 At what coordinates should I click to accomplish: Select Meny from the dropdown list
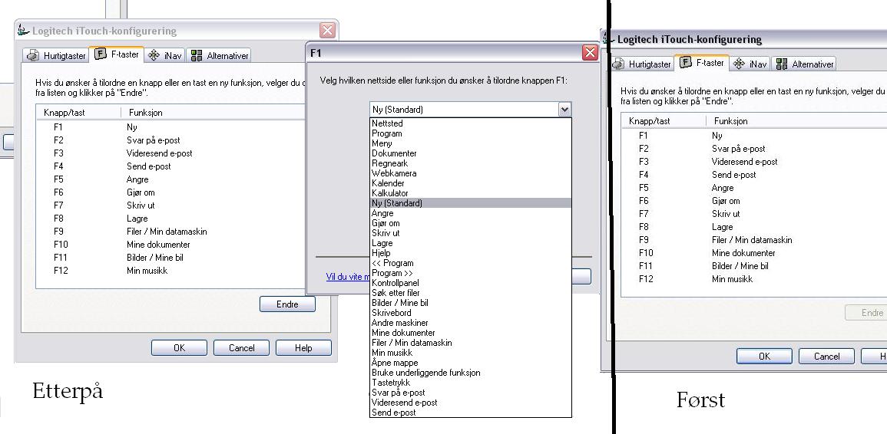470,143
